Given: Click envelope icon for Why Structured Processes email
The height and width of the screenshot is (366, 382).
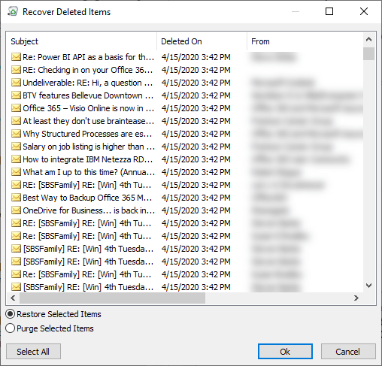Looking at the screenshot, I should pyautogui.click(x=16, y=134).
